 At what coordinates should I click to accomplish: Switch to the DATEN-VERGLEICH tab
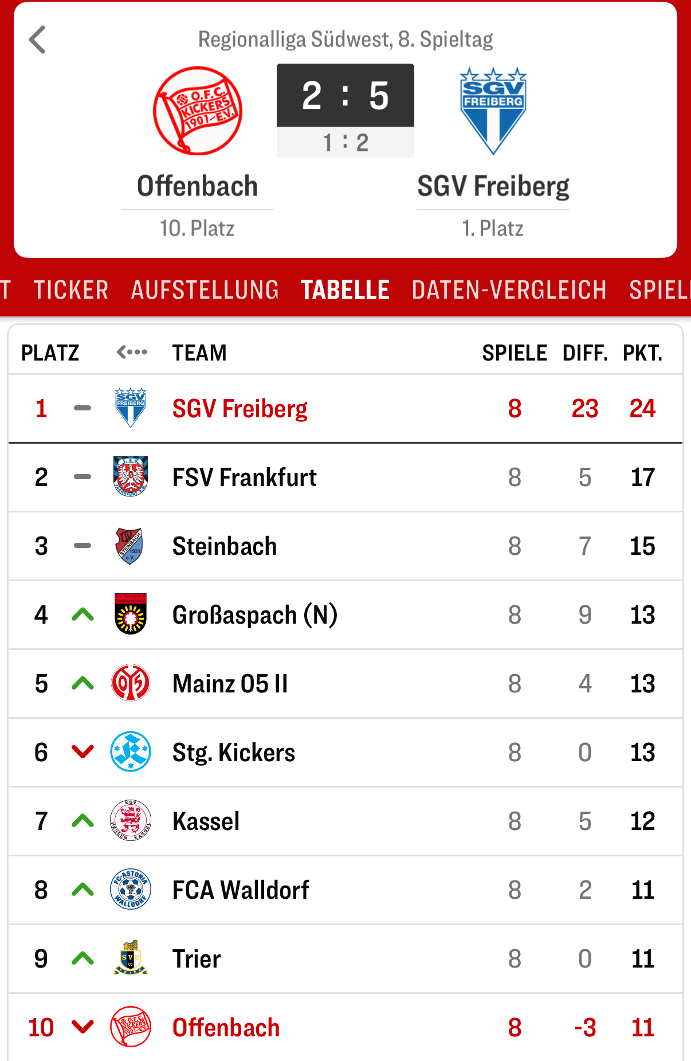point(509,290)
